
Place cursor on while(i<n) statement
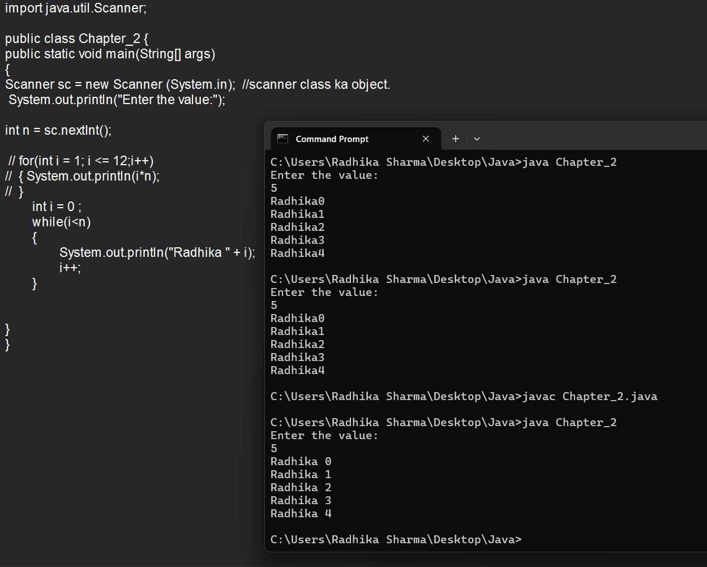tap(61, 222)
